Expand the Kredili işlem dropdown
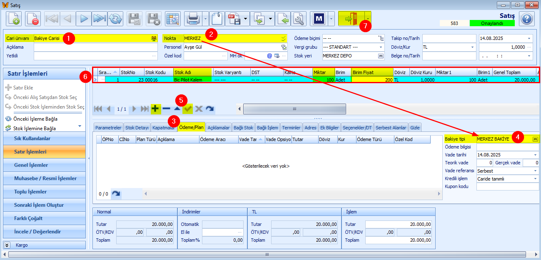 [x=535, y=179]
